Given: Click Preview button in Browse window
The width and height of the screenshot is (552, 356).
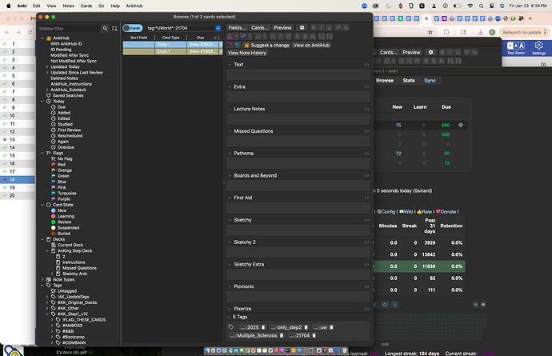Looking at the screenshot, I should point(282,27).
